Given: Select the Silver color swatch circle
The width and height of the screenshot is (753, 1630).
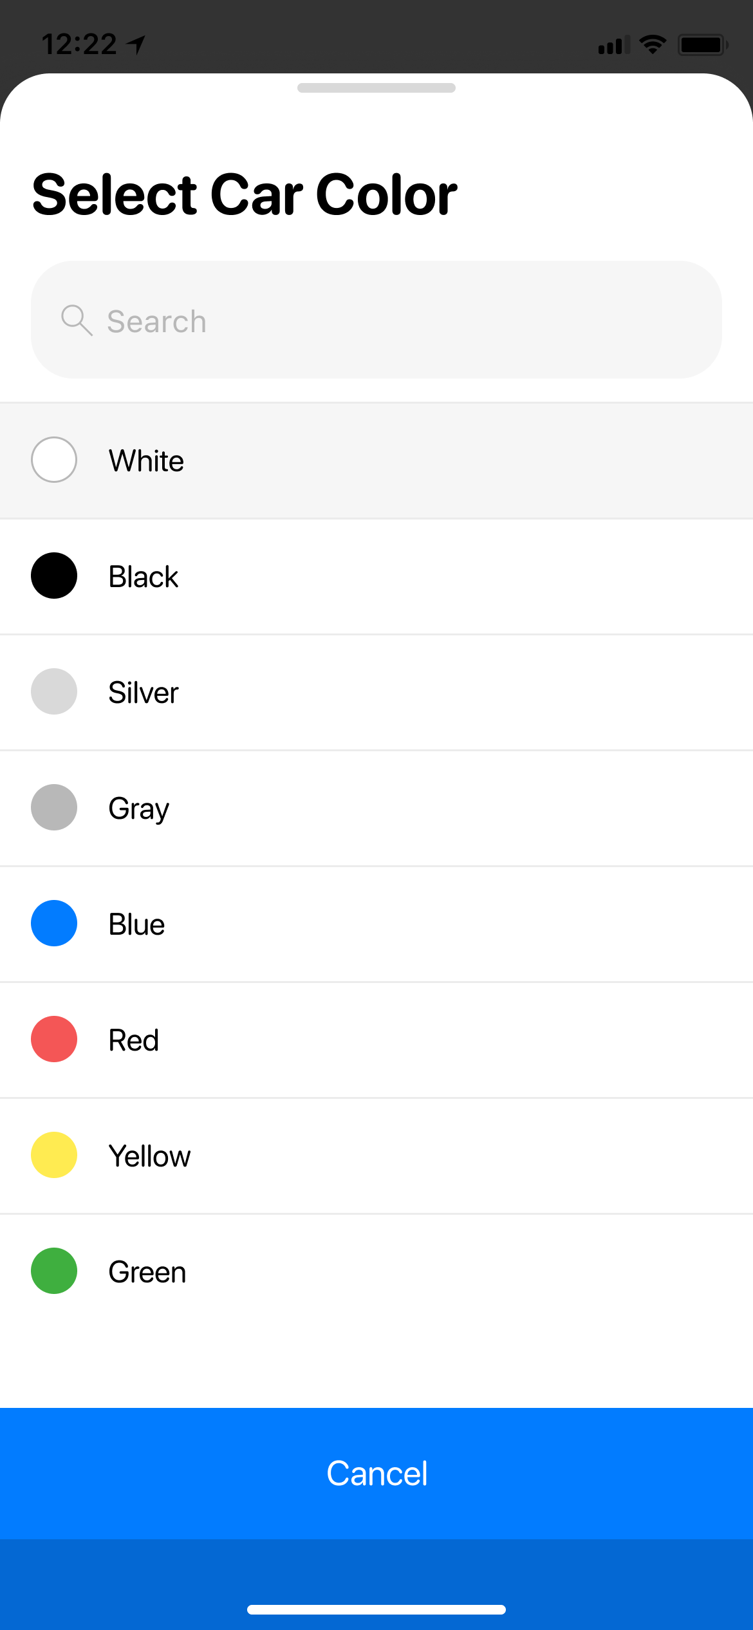Looking at the screenshot, I should [x=53, y=692].
